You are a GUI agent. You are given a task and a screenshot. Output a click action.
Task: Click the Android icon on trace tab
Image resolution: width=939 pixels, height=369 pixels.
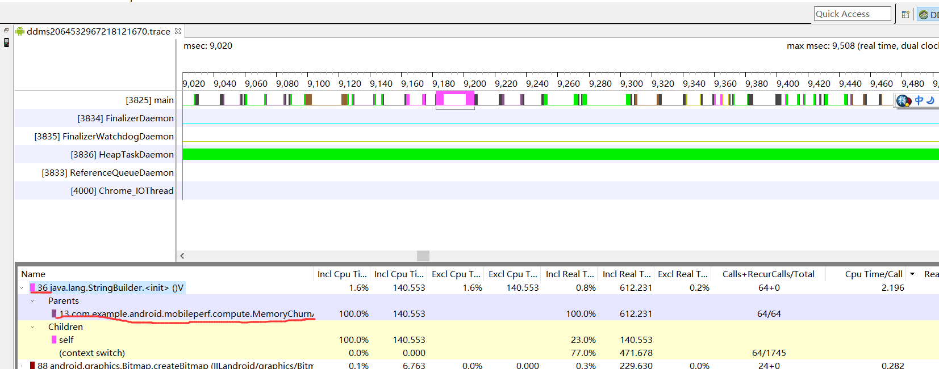click(20, 31)
